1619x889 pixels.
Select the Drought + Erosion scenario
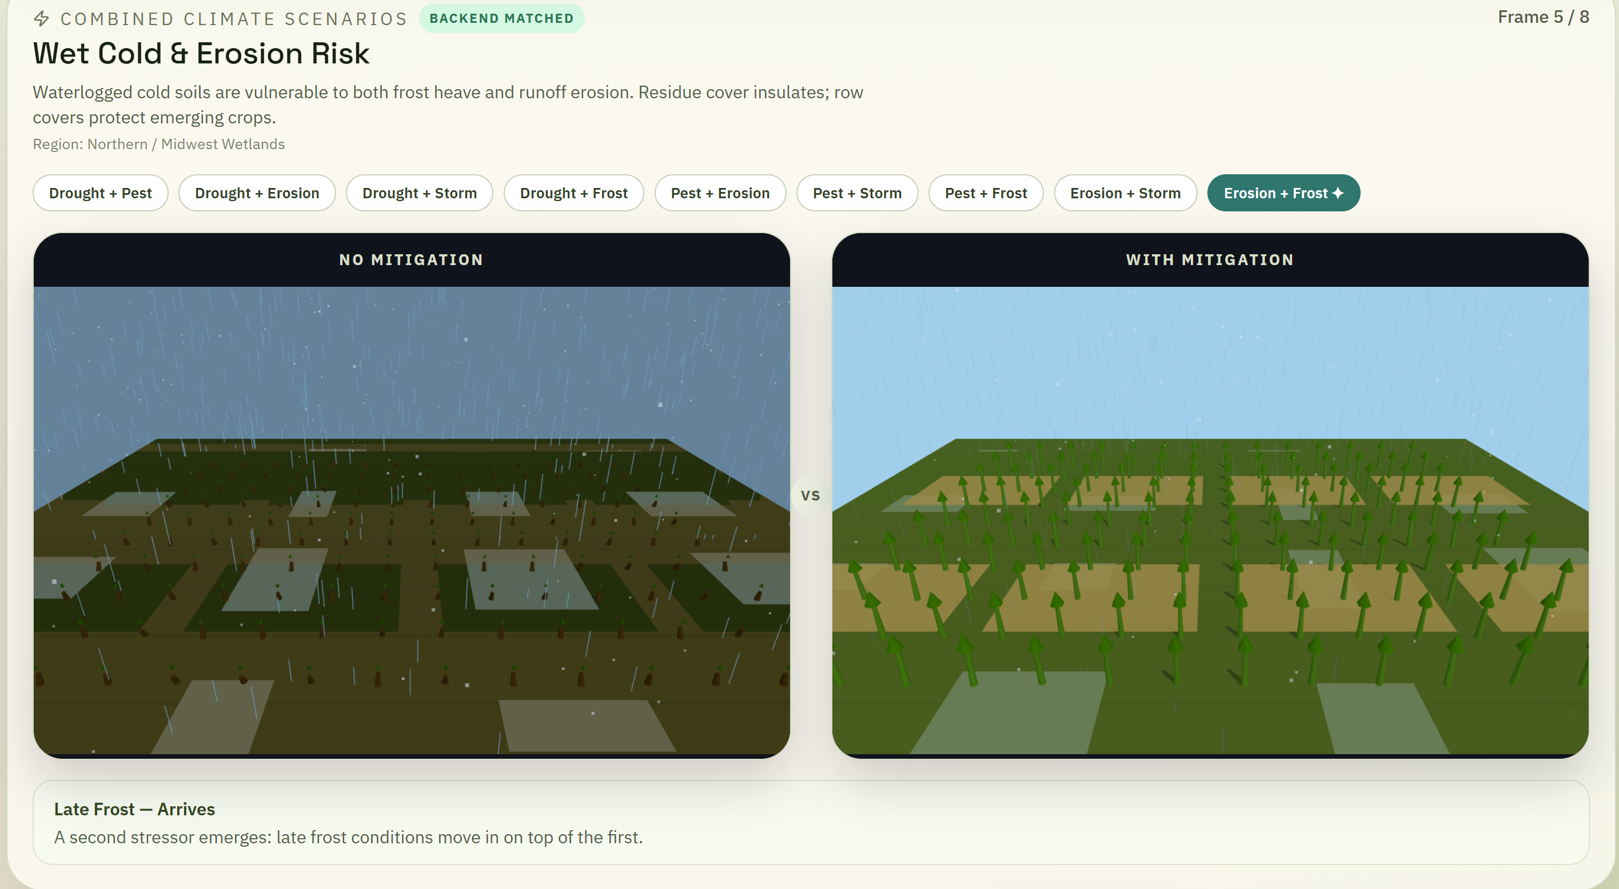[257, 193]
